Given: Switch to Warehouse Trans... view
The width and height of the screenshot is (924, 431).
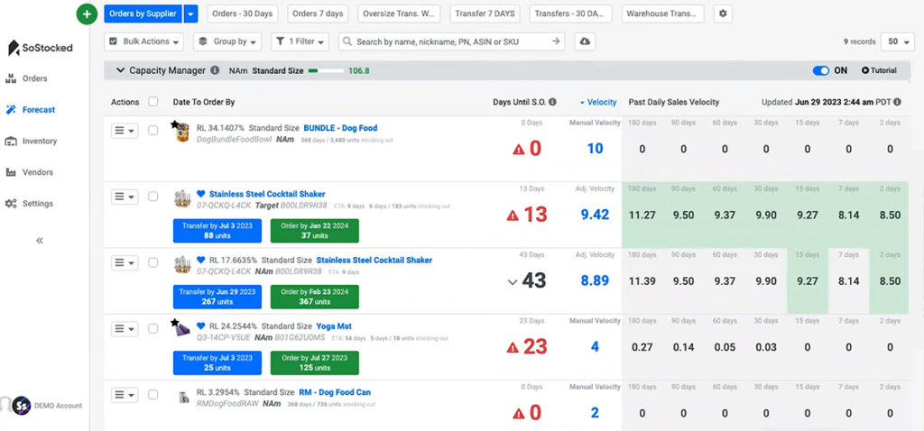Looking at the screenshot, I should pyautogui.click(x=662, y=14).
